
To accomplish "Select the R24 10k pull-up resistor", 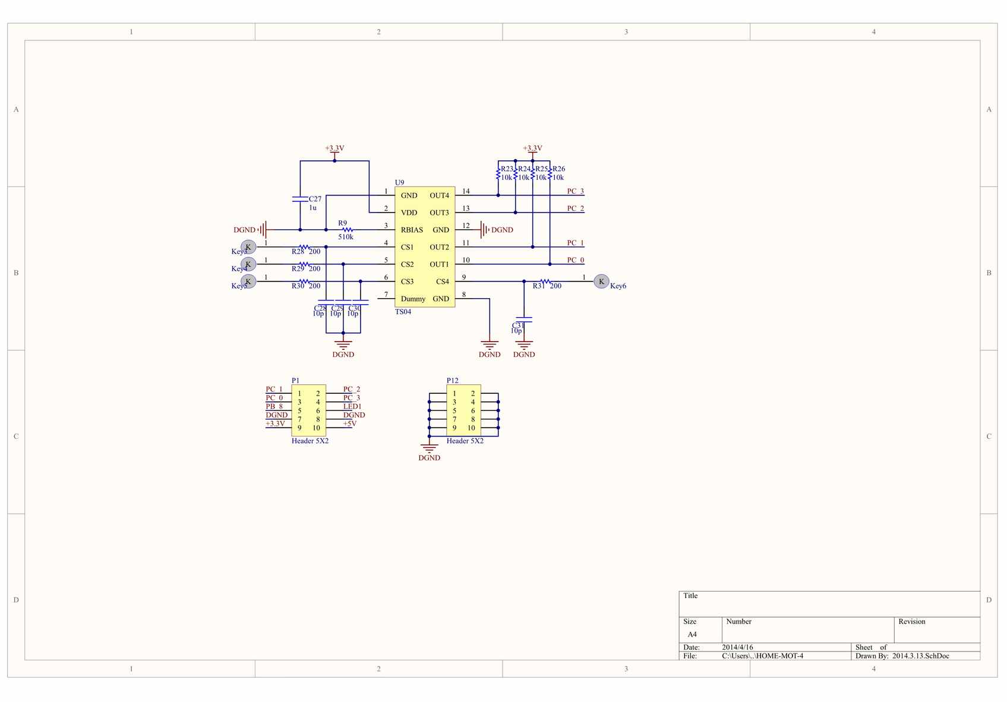I will tap(515, 173).
